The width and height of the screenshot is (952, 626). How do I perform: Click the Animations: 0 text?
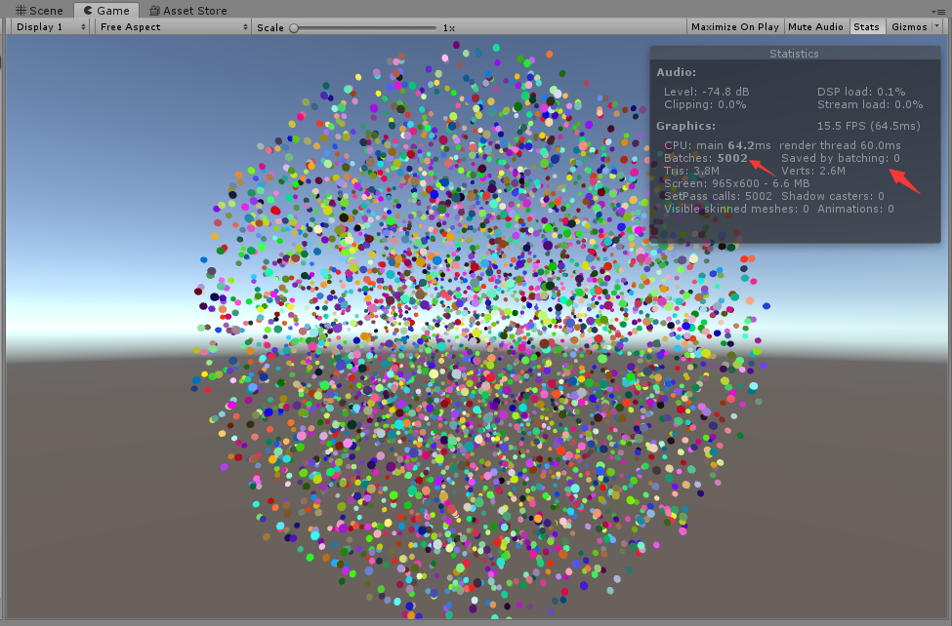coord(855,209)
